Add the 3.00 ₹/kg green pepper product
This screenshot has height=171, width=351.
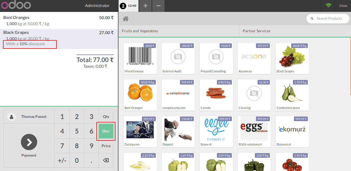tap(254, 162)
